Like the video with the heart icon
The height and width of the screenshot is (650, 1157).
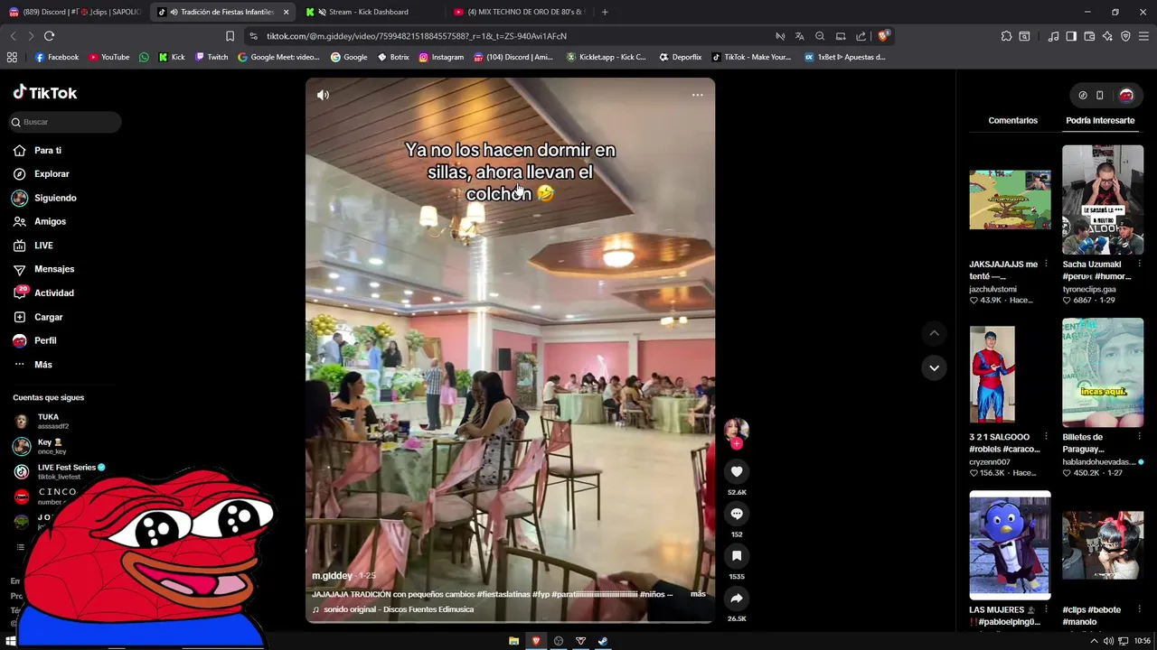click(x=737, y=471)
